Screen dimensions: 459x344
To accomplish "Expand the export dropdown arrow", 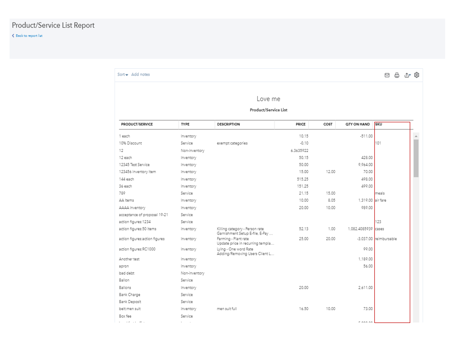I will click(x=410, y=75).
